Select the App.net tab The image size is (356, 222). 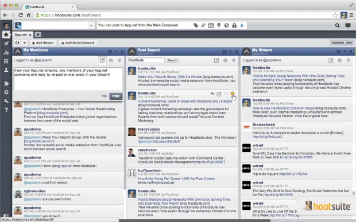tap(21, 34)
